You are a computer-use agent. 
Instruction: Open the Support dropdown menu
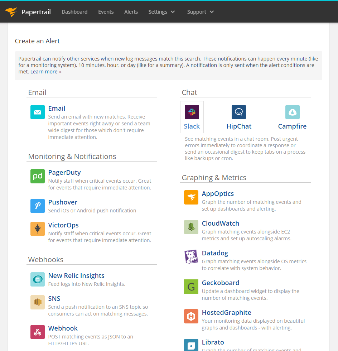pyautogui.click(x=201, y=12)
